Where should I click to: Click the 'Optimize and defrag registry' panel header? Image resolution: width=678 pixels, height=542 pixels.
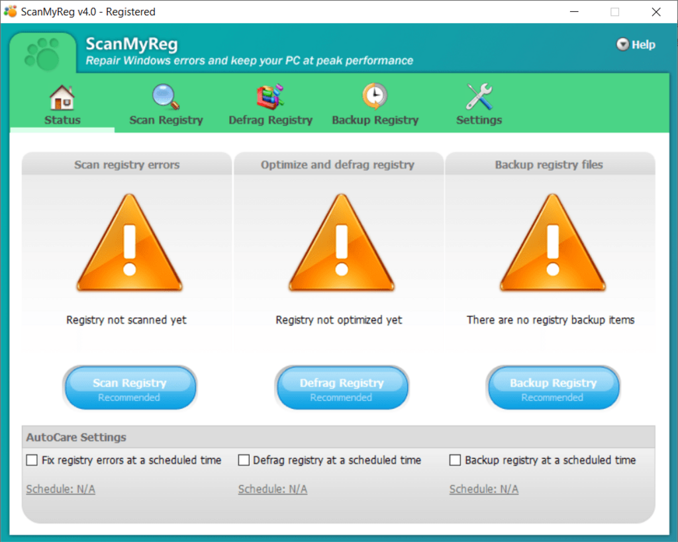(338, 164)
